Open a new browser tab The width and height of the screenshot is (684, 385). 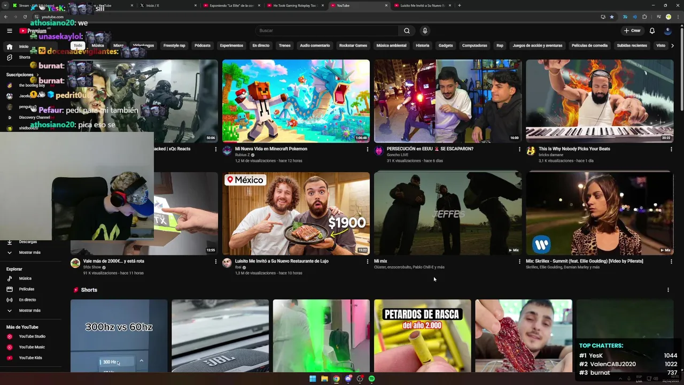pos(460,5)
